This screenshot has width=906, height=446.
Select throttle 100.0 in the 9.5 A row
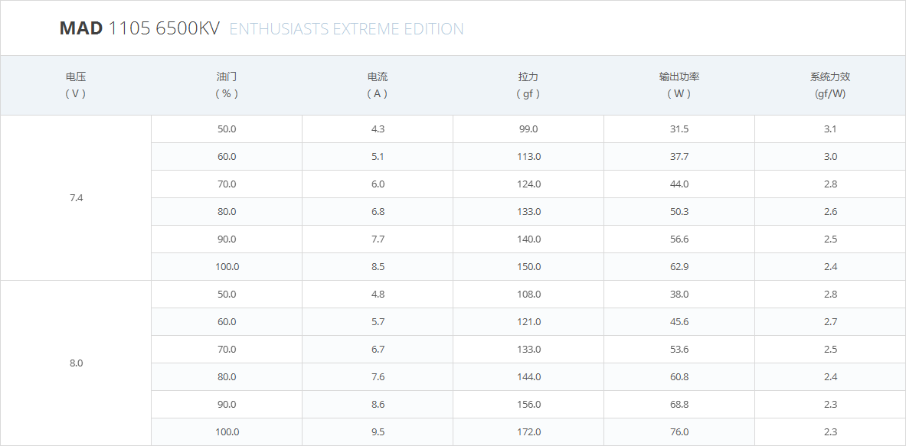tap(227, 431)
